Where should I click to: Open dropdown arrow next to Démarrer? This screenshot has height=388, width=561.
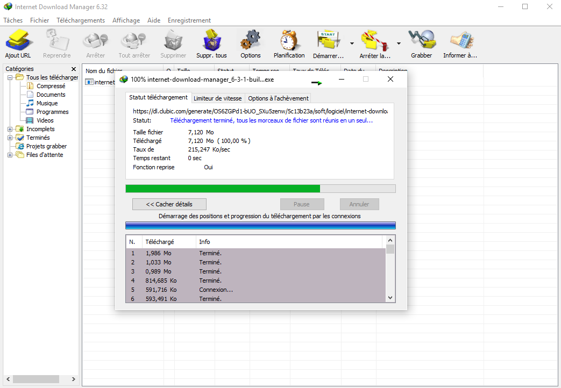coord(352,44)
